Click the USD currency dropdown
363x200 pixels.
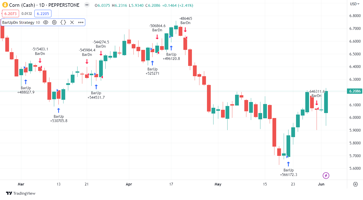click(354, 4)
